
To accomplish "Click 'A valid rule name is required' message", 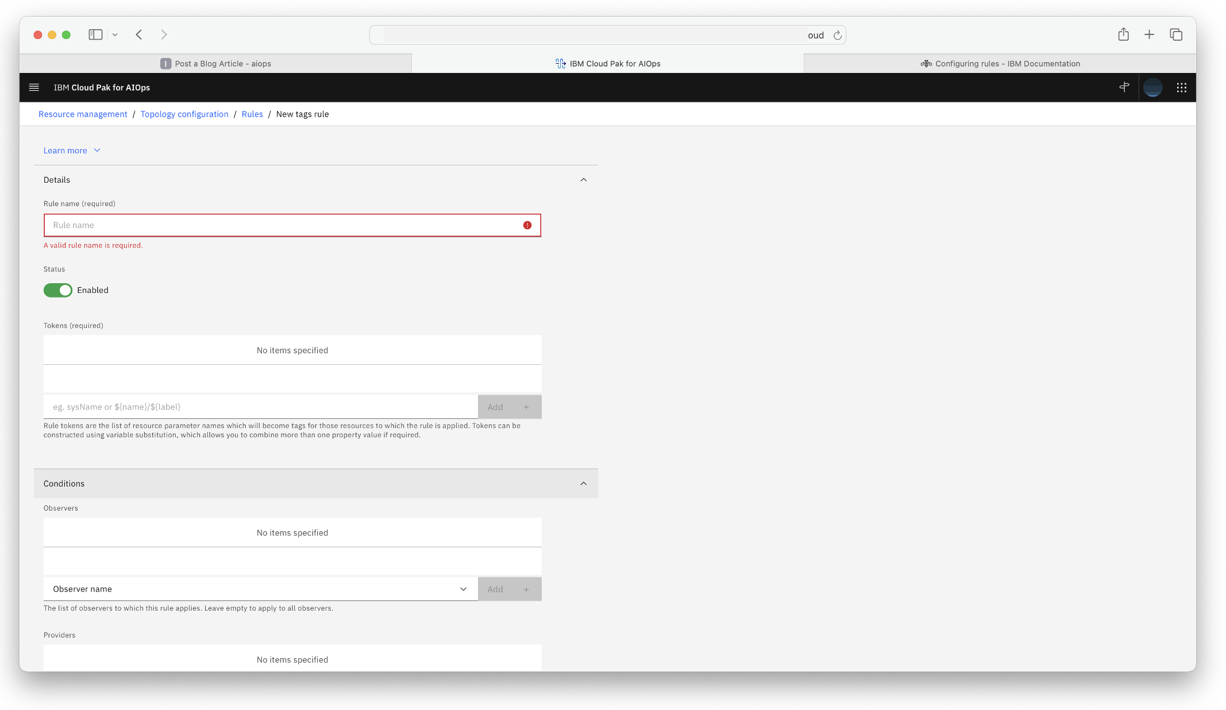I will (x=93, y=245).
